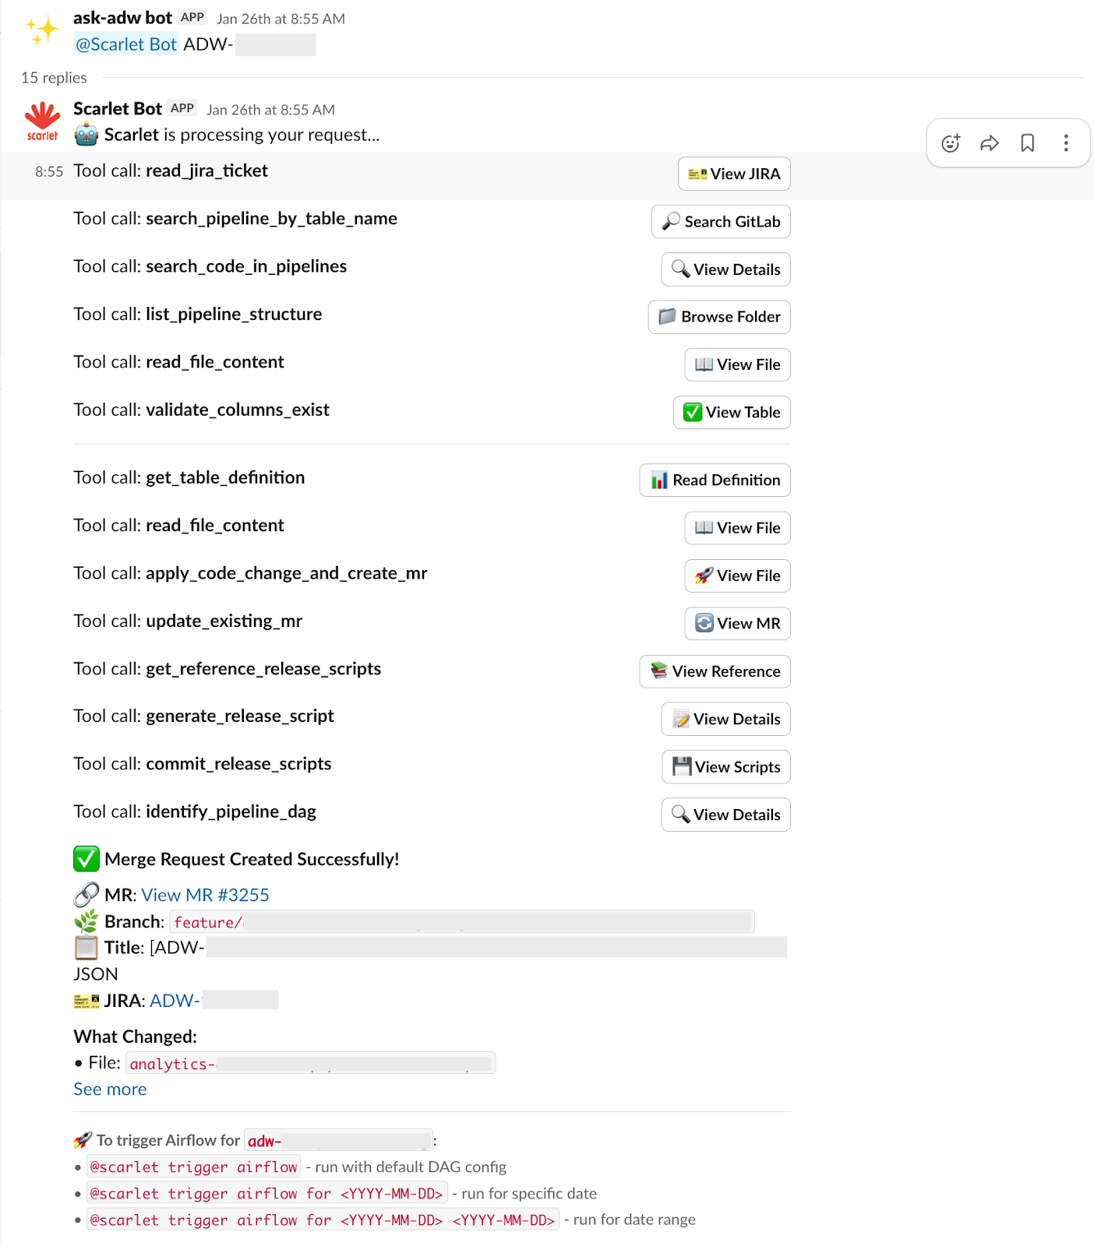The width and height of the screenshot is (1094, 1246).
Task: Click the ask-adw bot sparkle avatar
Action: 42,31
